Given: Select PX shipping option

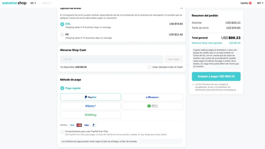Looking at the screenshot, I should (x=62, y=35).
